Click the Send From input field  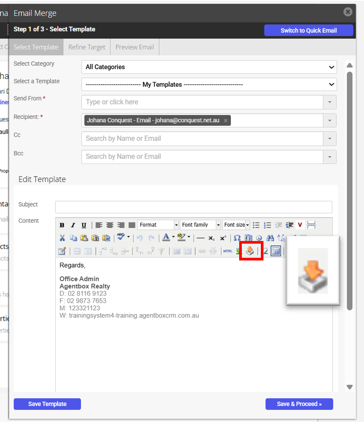click(202, 102)
